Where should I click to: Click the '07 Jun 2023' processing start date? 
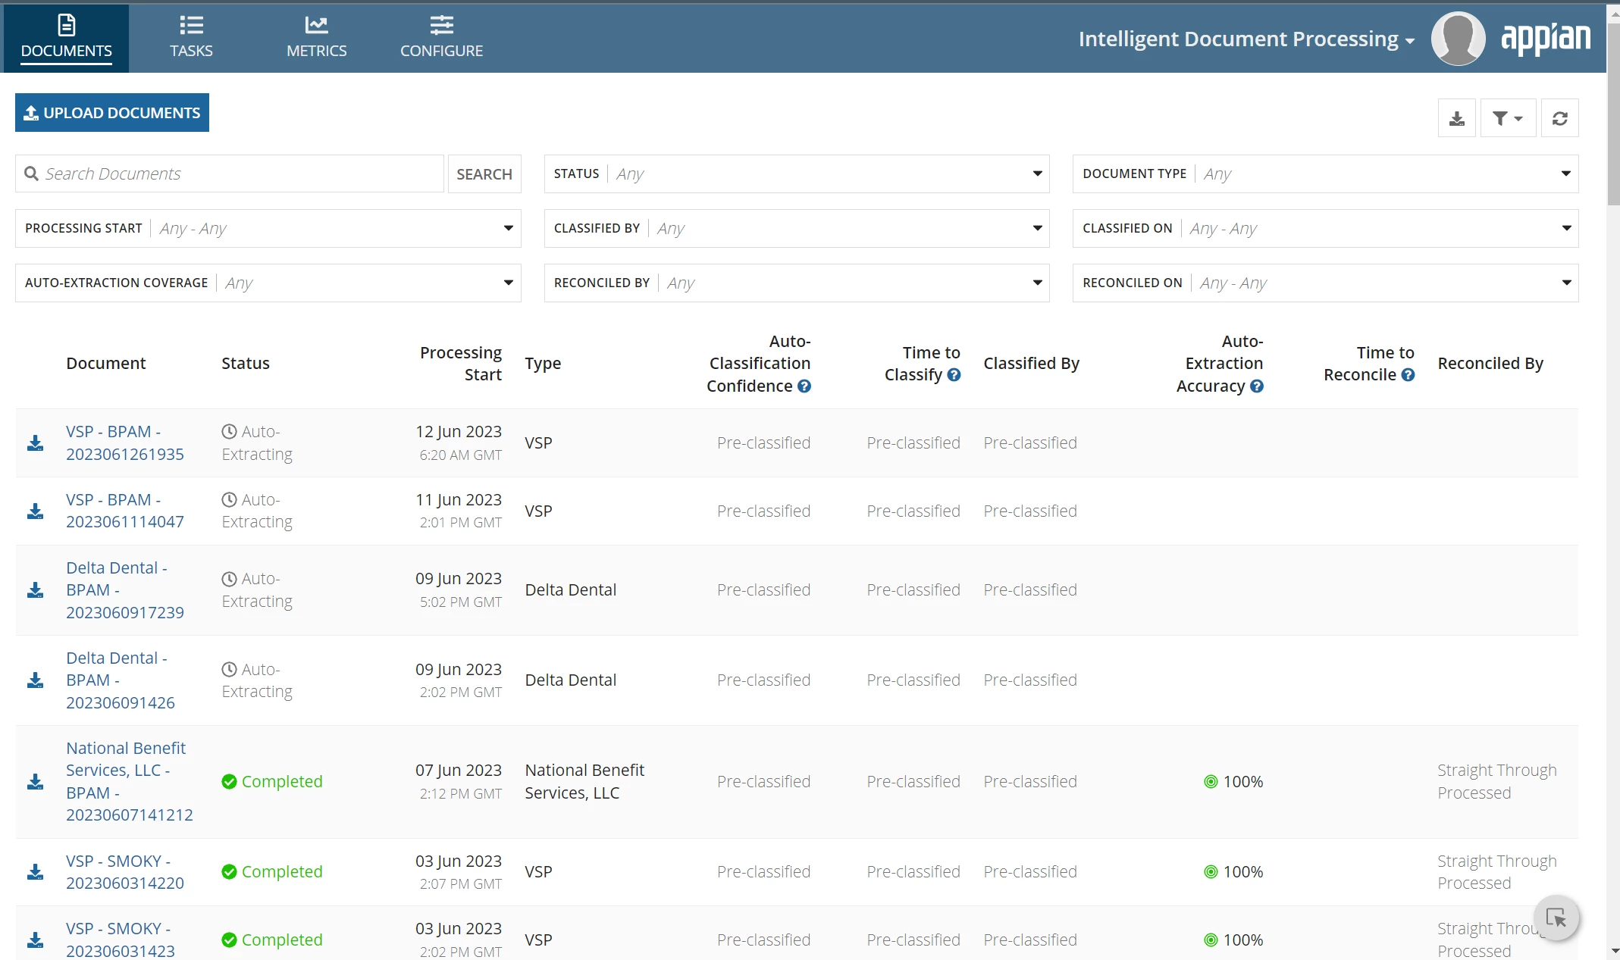459,771
